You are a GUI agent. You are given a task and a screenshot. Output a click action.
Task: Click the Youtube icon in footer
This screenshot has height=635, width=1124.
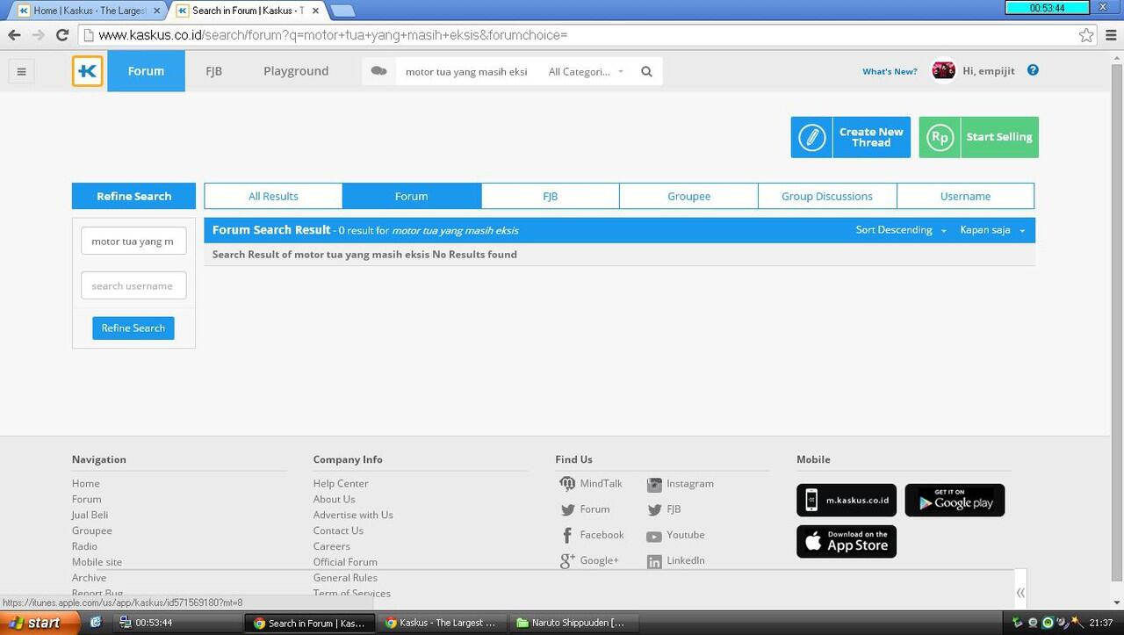(x=654, y=536)
